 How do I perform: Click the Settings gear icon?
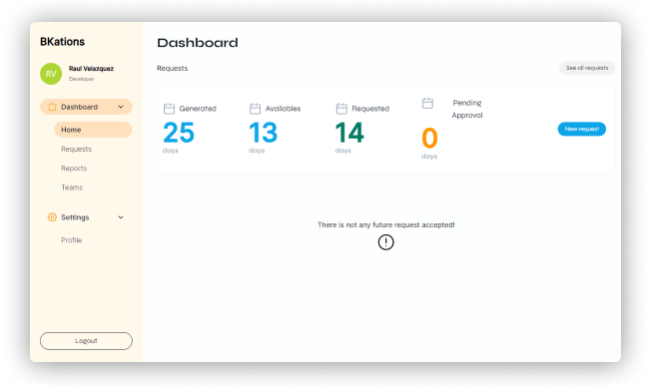[x=52, y=217]
